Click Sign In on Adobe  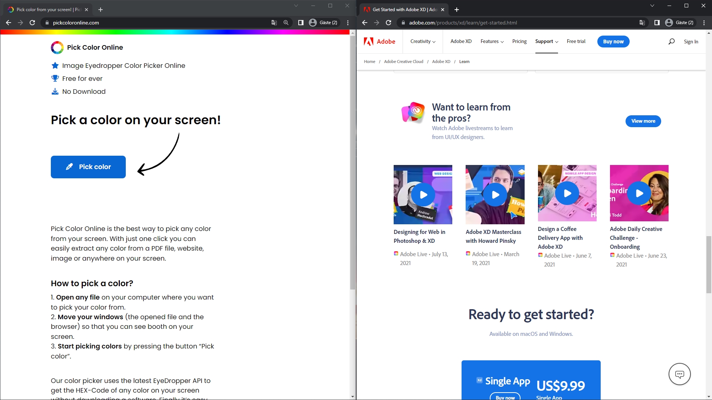pyautogui.click(x=691, y=42)
